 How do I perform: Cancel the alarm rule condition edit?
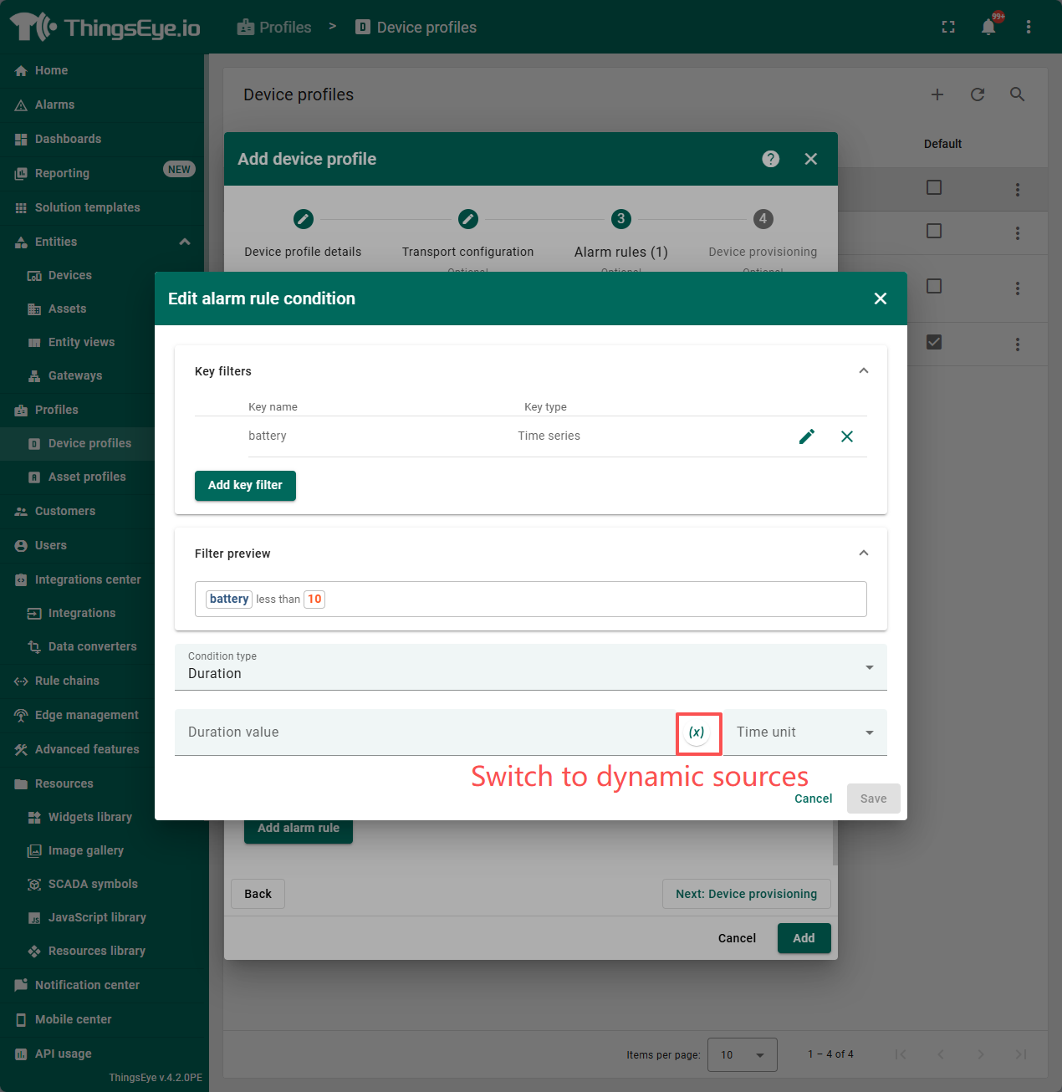tap(813, 799)
